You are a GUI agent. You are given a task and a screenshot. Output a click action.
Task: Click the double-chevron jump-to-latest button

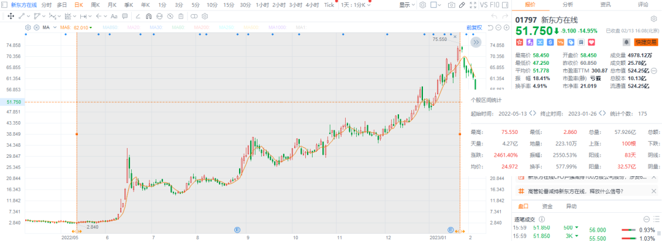coord(476,42)
